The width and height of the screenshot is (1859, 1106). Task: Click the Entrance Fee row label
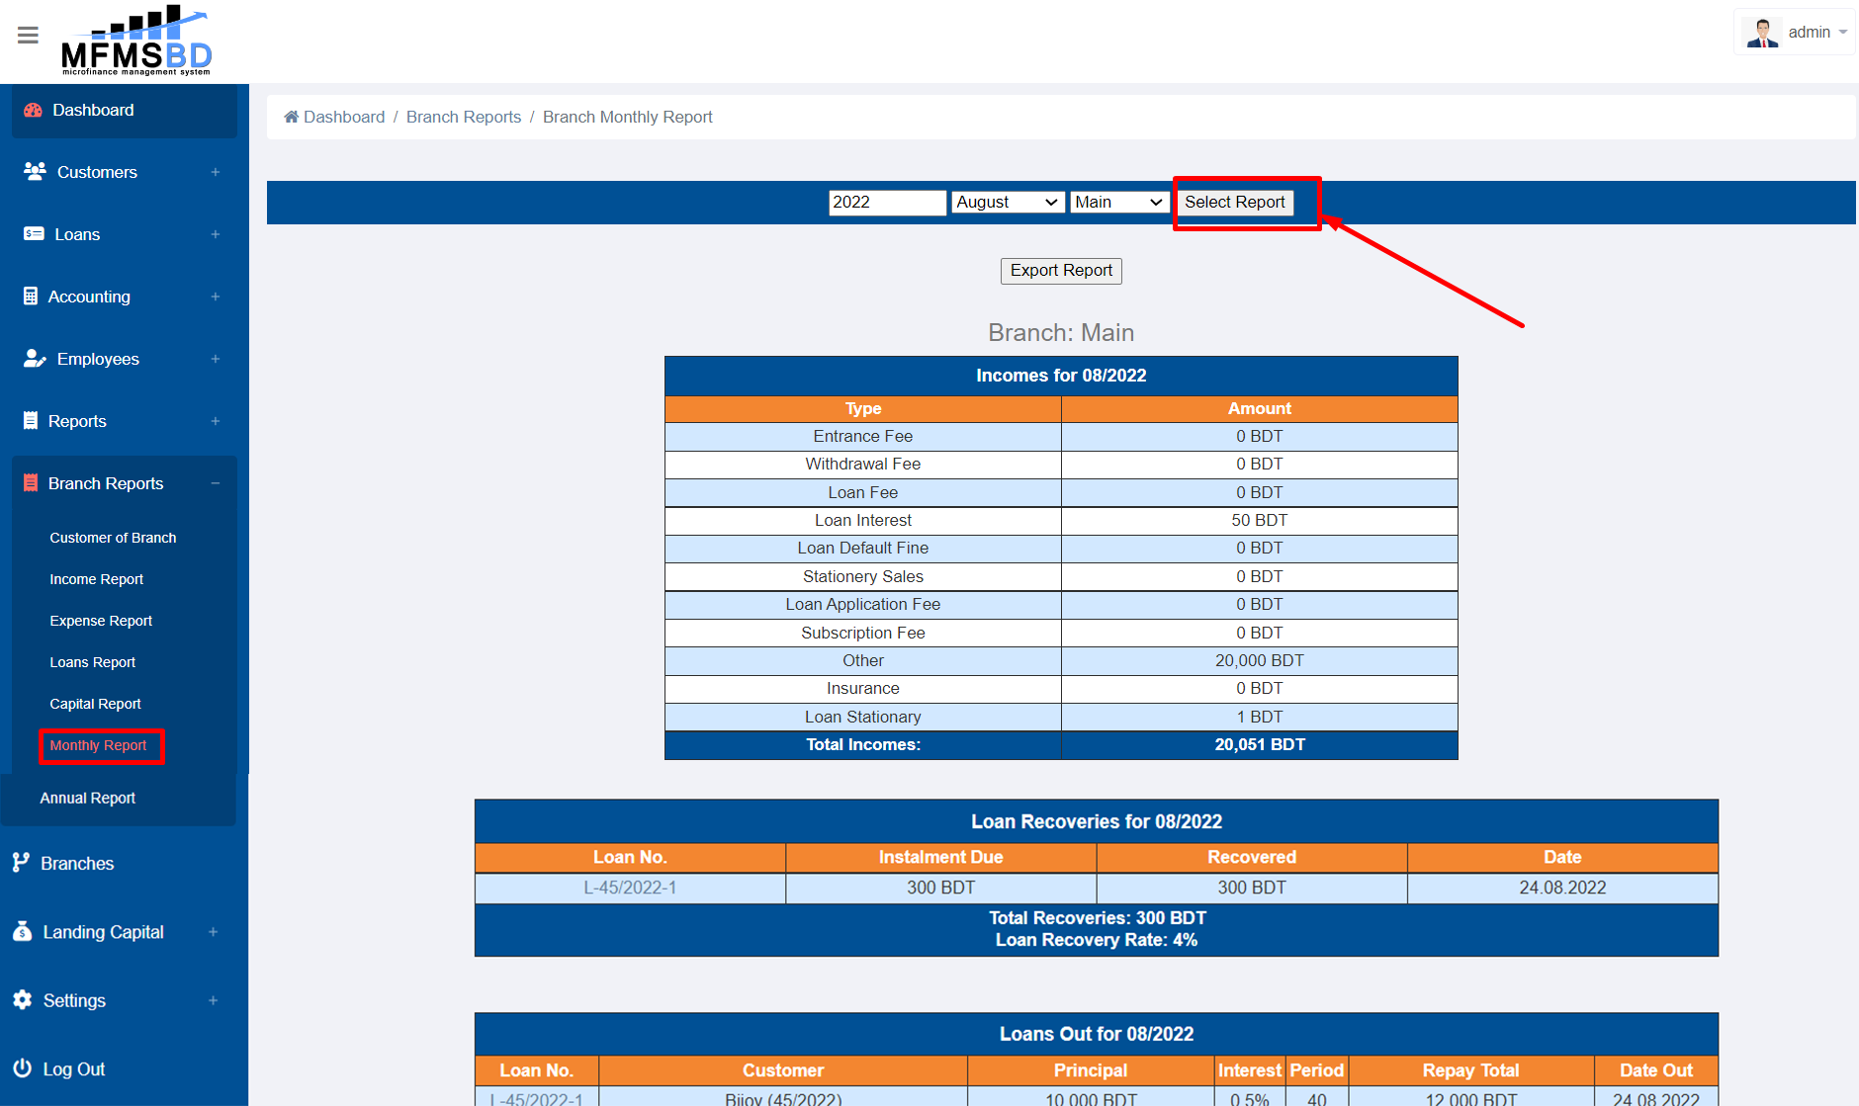[863, 436]
